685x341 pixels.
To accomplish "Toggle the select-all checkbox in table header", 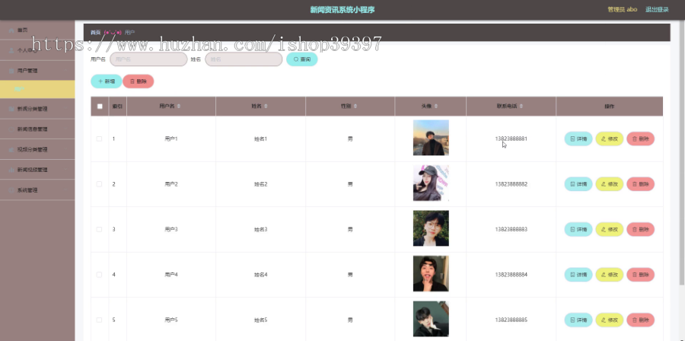I will coord(100,106).
